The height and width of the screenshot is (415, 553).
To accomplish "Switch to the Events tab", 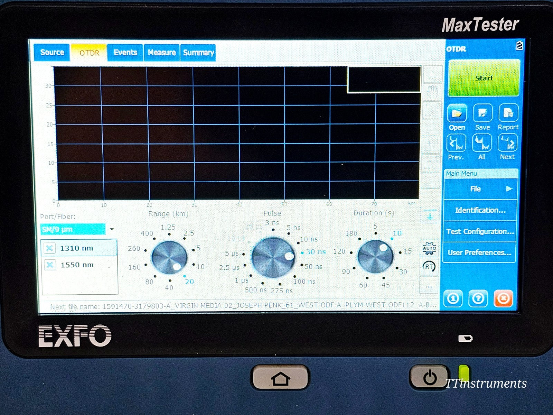I will [x=125, y=53].
